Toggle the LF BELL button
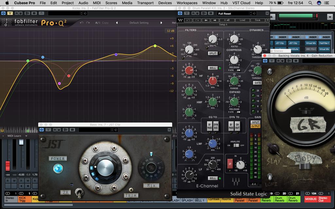335x209 pixels. pos(213,178)
